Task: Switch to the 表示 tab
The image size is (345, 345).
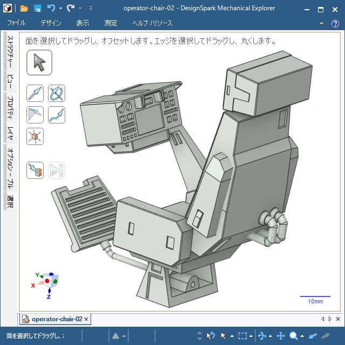Action: pyautogui.click(x=82, y=23)
